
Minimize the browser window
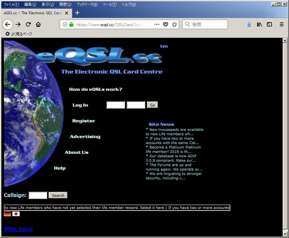(x=274, y=4)
